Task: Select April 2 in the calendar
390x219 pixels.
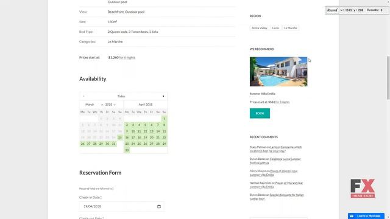Action: coord(127,125)
